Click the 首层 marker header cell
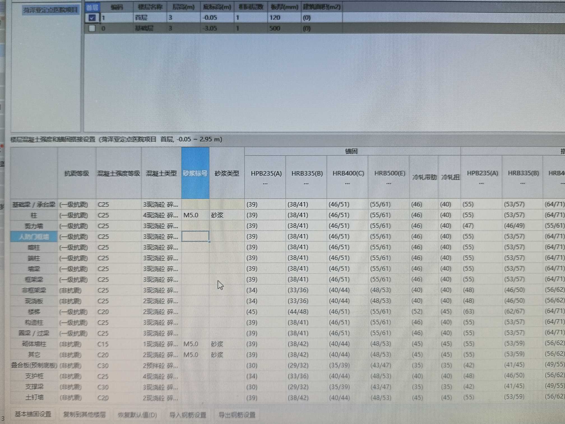This screenshot has width=565, height=424. click(92, 7)
